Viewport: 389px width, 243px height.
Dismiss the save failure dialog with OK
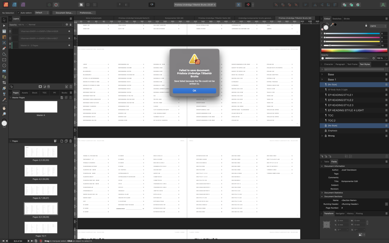[x=194, y=91]
